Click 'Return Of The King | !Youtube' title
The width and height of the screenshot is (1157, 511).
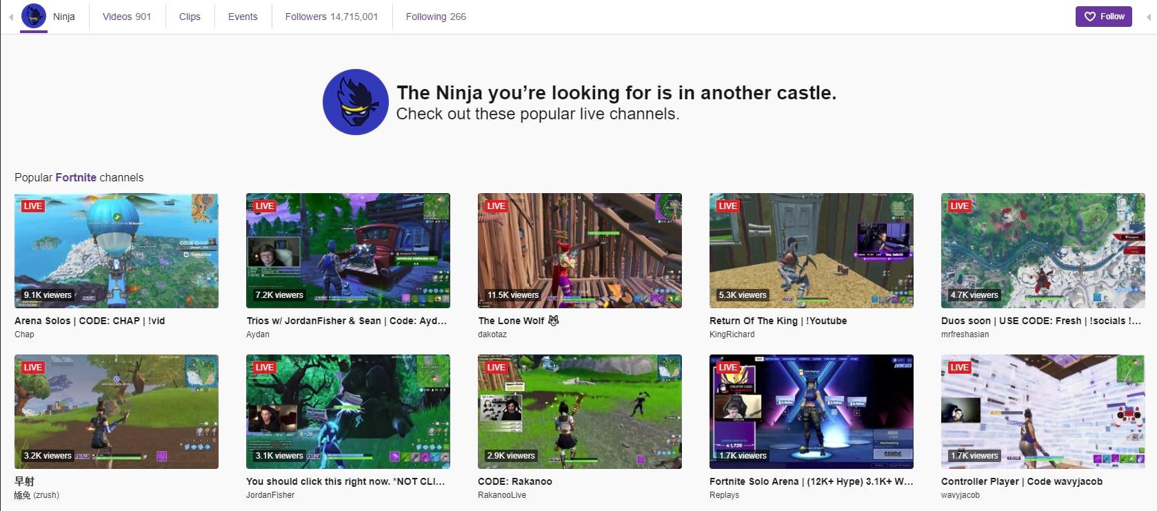(x=778, y=321)
